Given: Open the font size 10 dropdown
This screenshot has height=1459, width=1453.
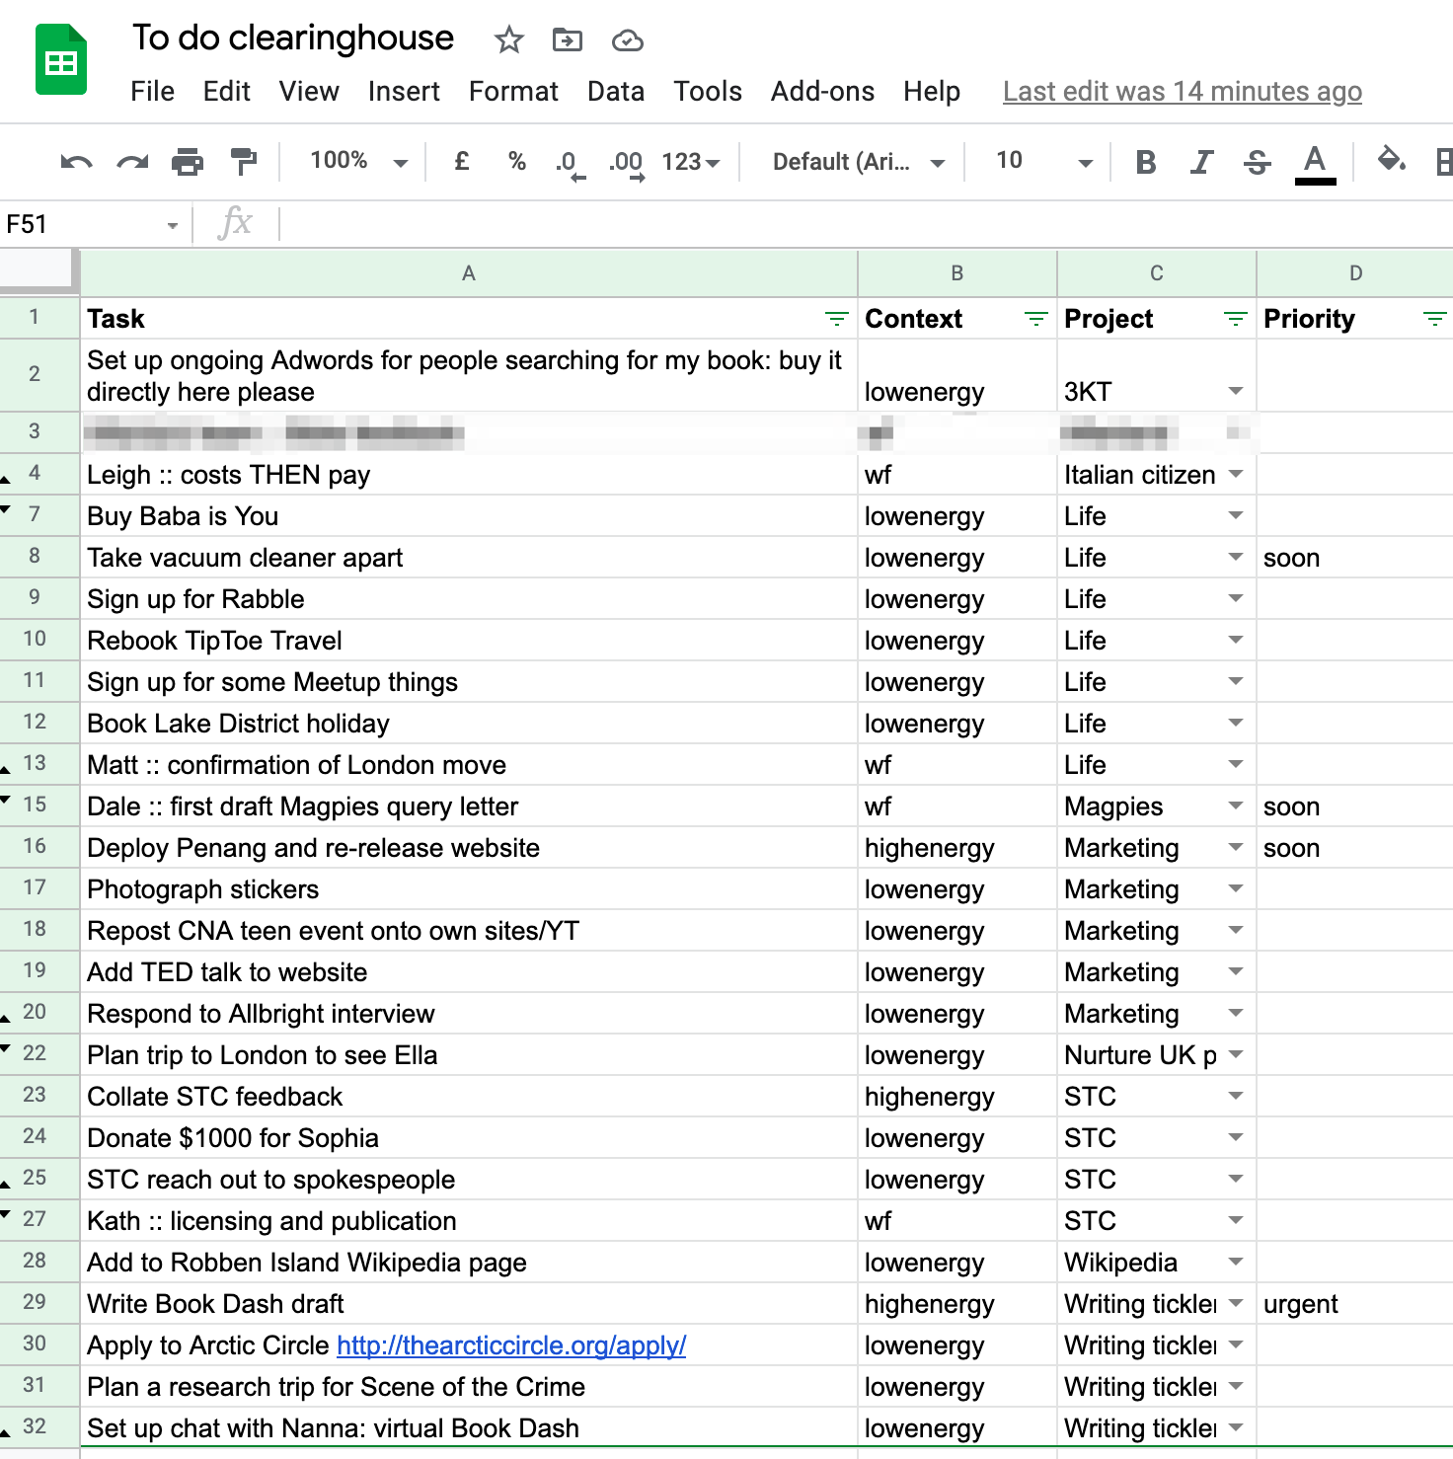Looking at the screenshot, I should coord(1044,161).
